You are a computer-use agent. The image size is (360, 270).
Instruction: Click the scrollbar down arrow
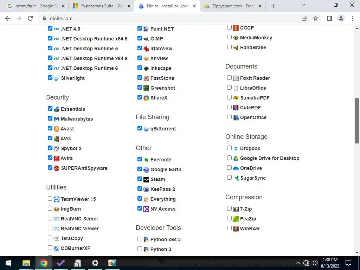coord(357,253)
